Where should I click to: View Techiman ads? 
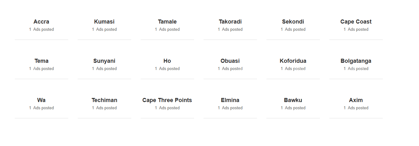click(x=104, y=100)
